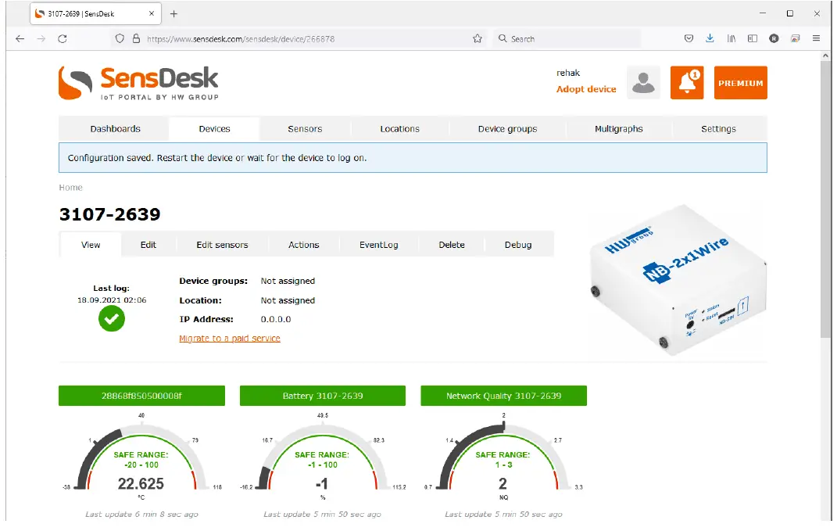Select the Delete tab
Viewport: 837px width, 531px height.
point(452,245)
